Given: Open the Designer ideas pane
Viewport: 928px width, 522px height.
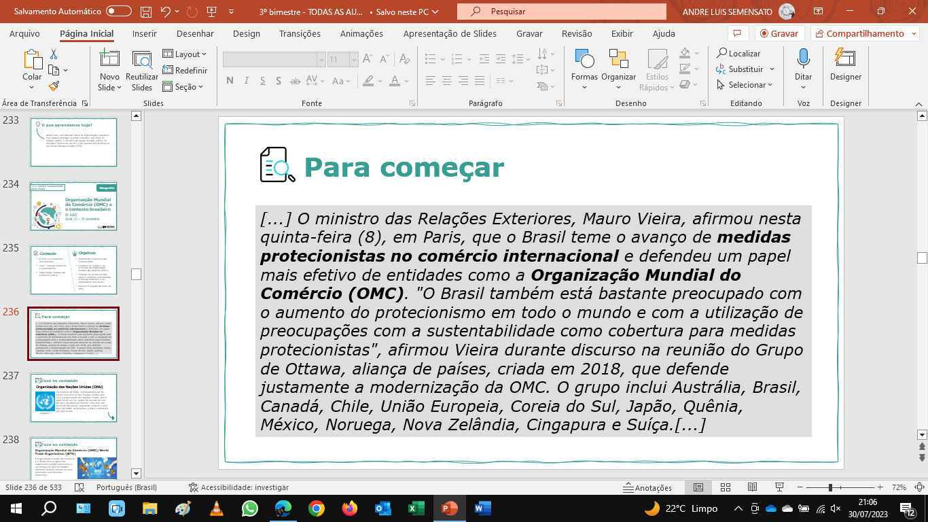Looking at the screenshot, I should pyautogui.click(x=845, y=67).
